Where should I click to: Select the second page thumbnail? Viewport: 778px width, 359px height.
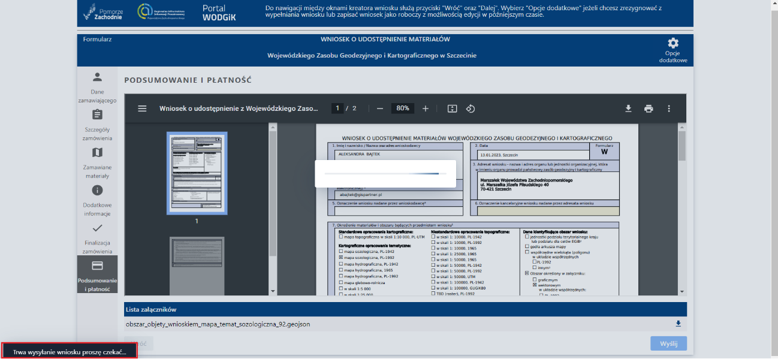(196, 265)
